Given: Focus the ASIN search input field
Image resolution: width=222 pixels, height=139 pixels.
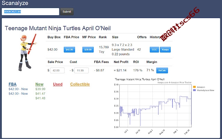Looking at the screenshot, I should coord(30,11).
